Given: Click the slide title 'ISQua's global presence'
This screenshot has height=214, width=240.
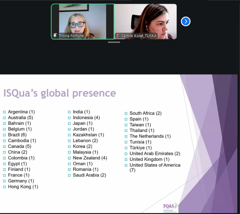Looking at the screenshot, I should (x=59, y=93).
